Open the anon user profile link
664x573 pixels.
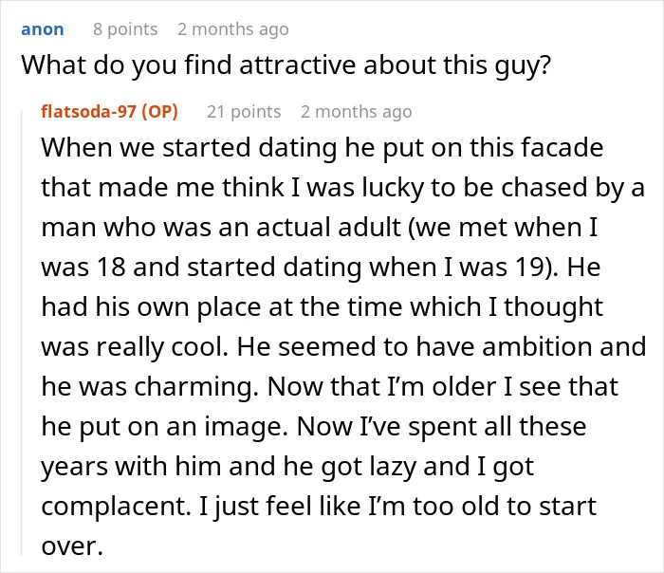pyautogui.click(x=43, y=29)
